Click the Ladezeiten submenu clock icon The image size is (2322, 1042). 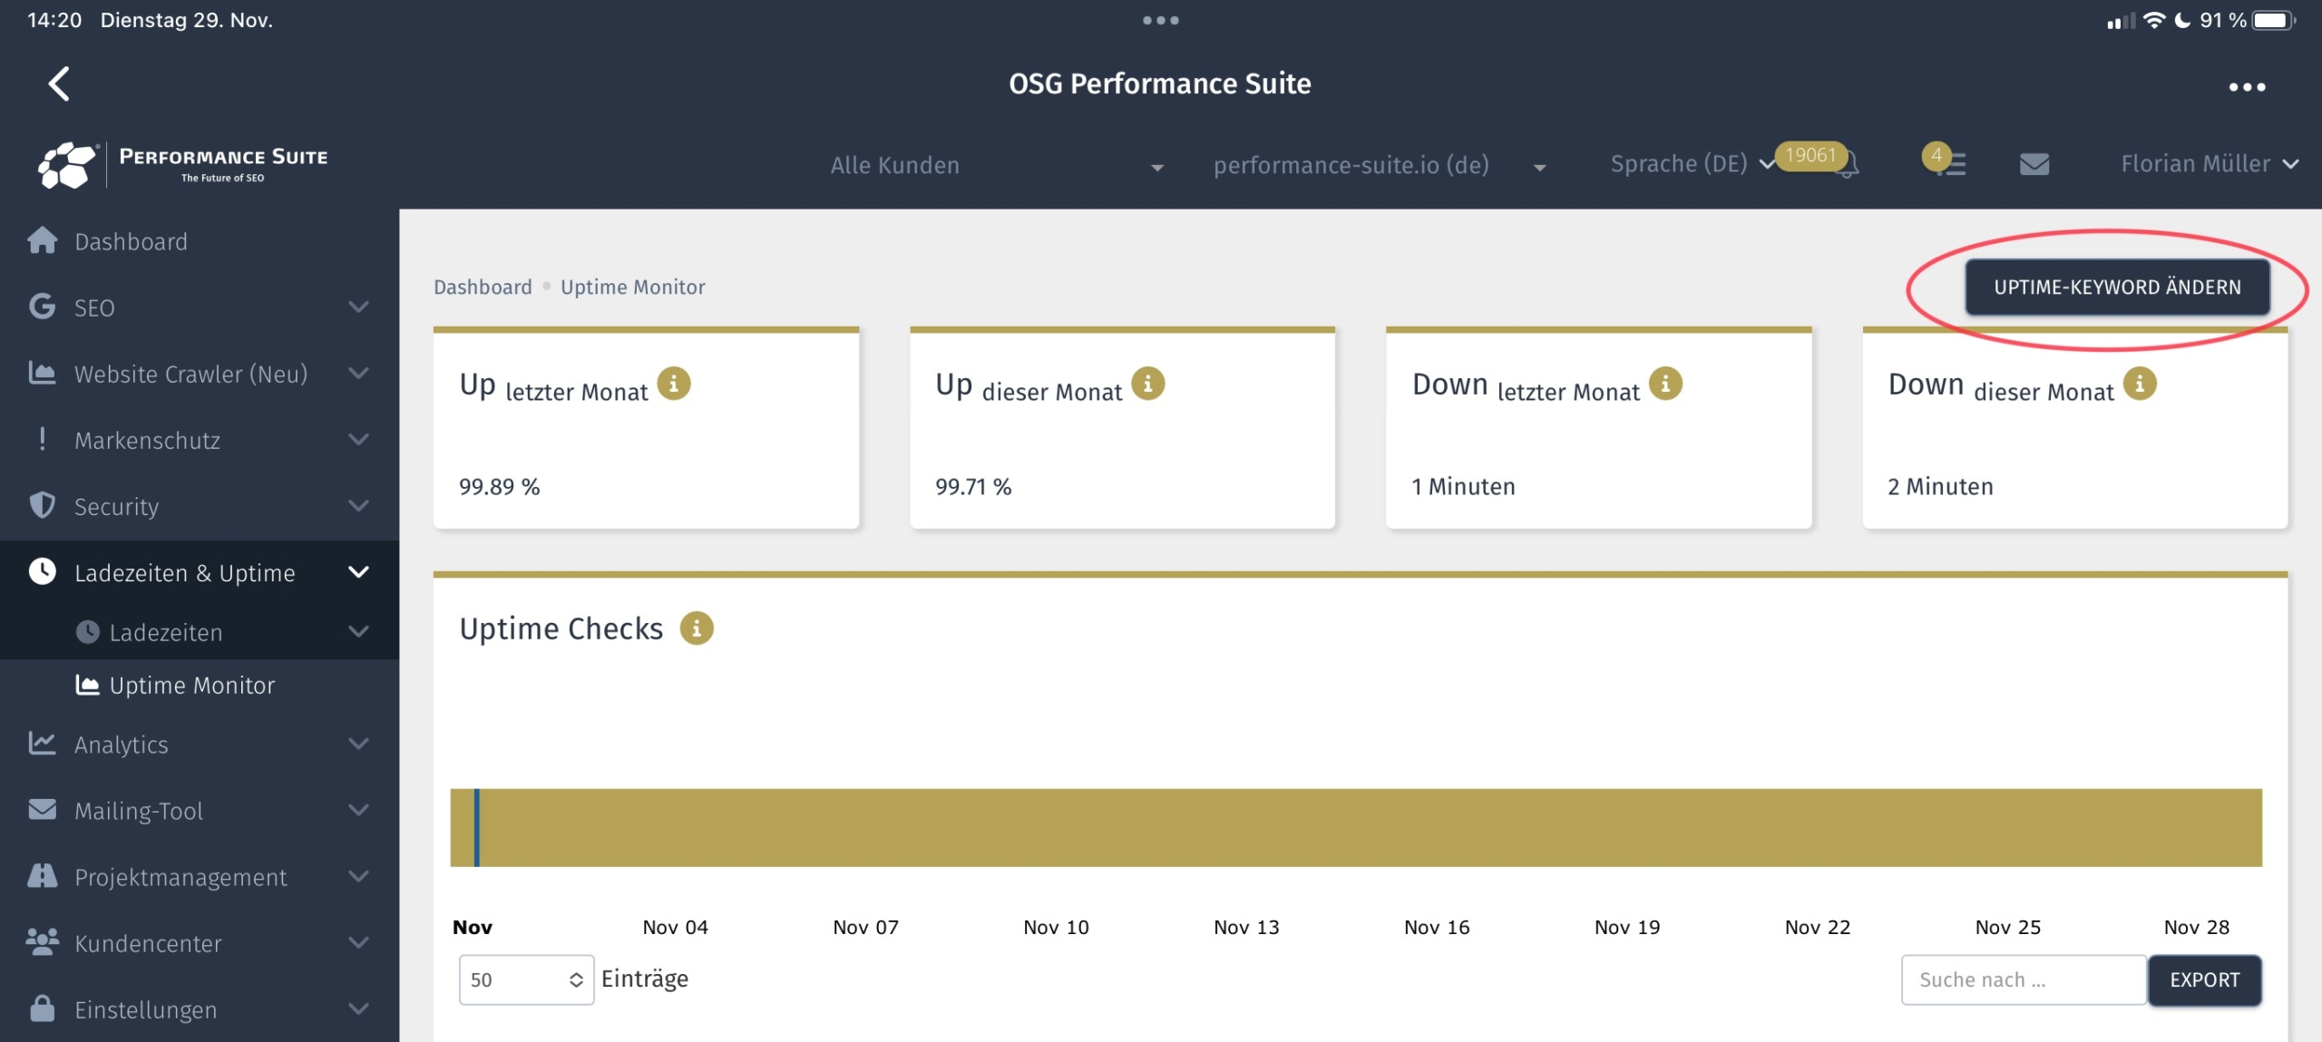pos(87,632)
